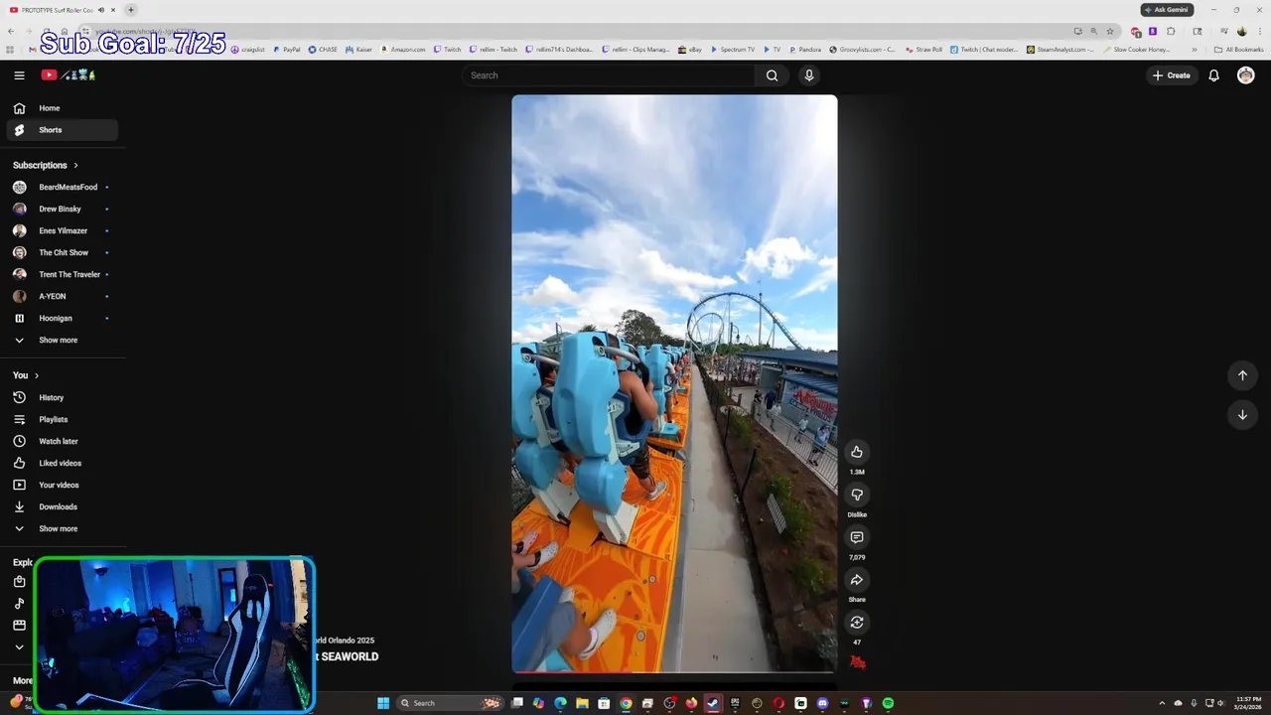This screenshot has width=1271, height=715.
Task: Open the Short's comments
Action: coord(857,537)
